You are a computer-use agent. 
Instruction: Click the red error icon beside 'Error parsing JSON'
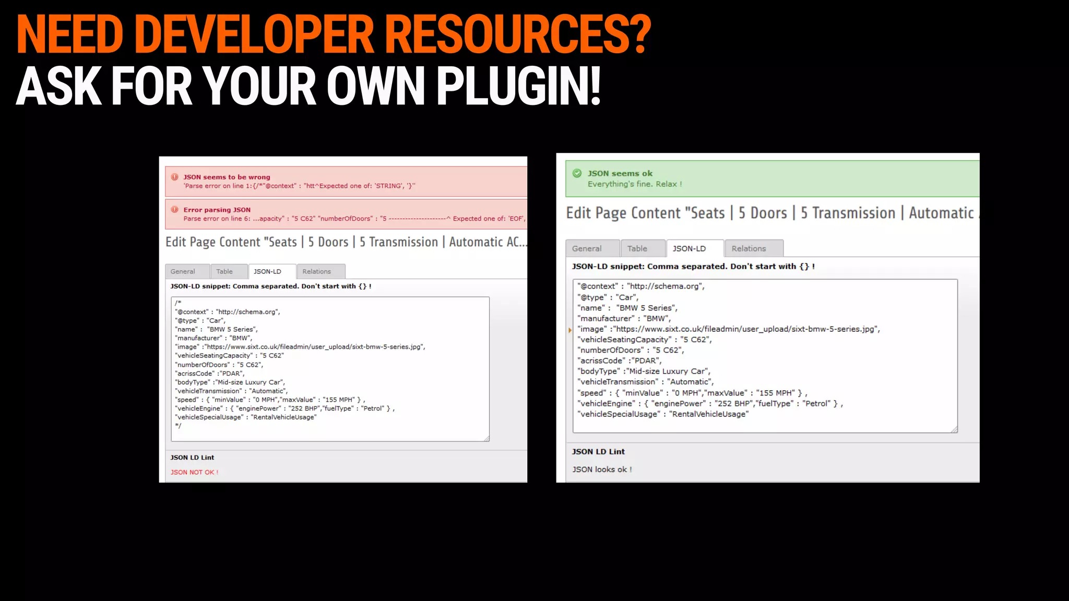[x=175, y=209]
